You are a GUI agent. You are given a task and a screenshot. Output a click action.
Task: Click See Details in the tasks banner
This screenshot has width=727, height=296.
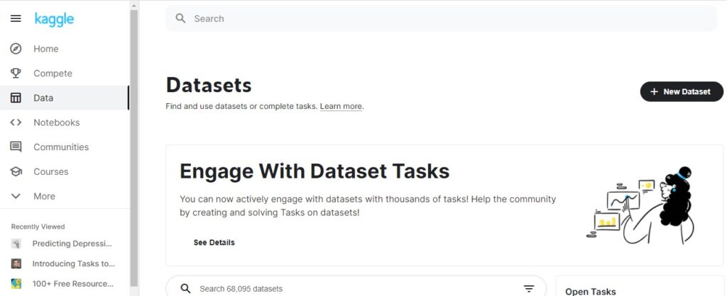[214, 242]
